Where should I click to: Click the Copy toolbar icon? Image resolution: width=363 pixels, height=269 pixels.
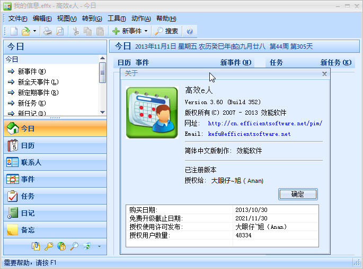[x=88, y=31]
